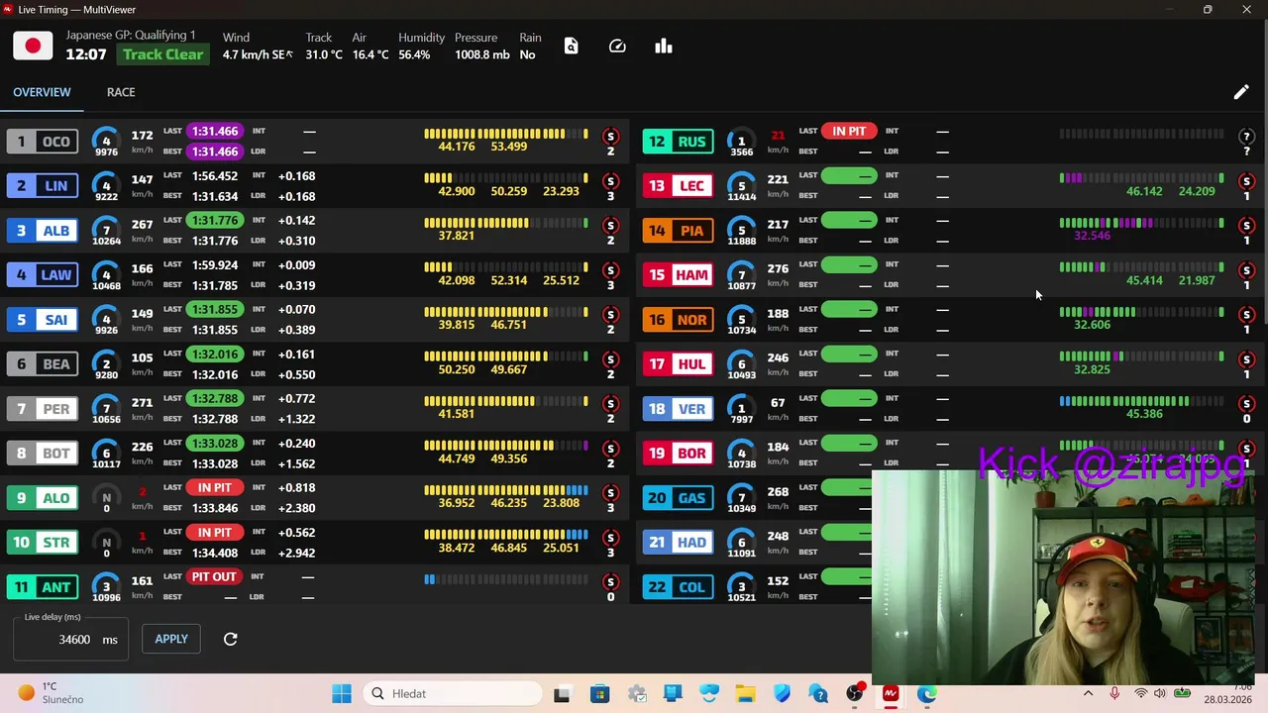
Task: Click HAM's gear and RPM gauge
Action: pos(741,275)
